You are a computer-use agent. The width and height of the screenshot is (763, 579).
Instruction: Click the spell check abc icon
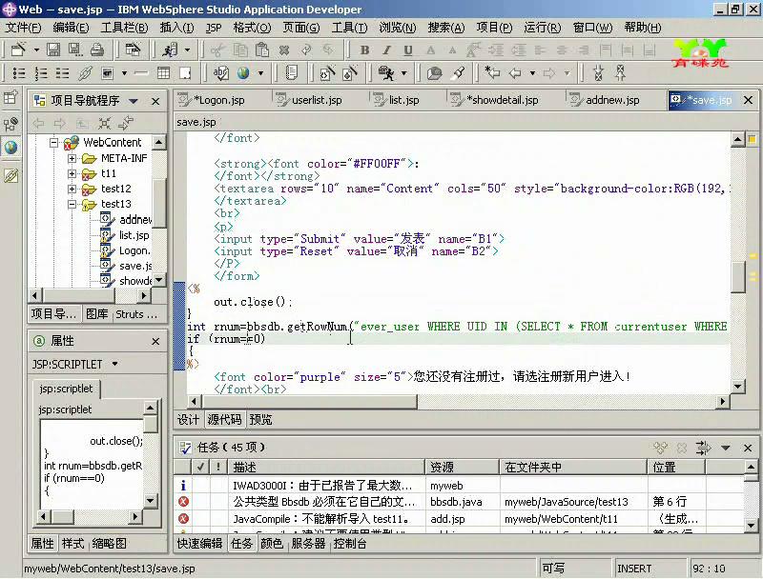221,73
